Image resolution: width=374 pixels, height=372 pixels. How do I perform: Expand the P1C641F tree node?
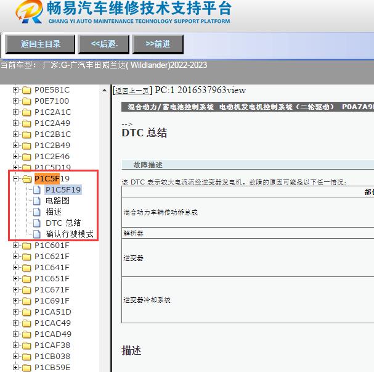[15, 267]
